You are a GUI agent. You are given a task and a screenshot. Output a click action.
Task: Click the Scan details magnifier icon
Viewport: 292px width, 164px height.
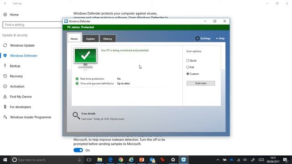[76, 116]
